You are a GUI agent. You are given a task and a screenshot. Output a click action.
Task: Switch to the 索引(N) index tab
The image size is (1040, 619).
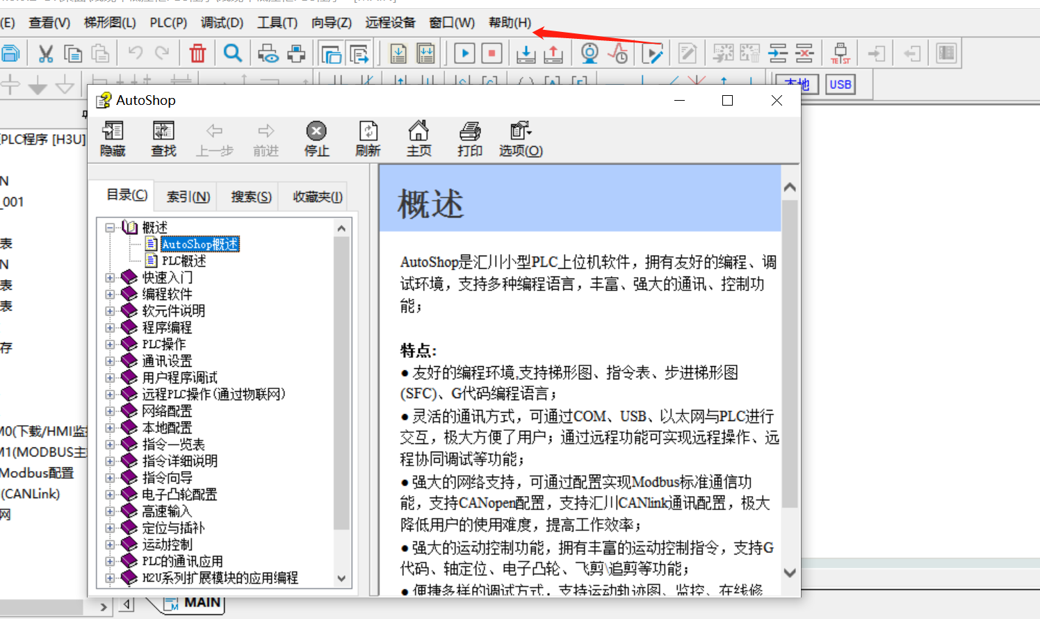pyautogui.click(x=188, y=197)
